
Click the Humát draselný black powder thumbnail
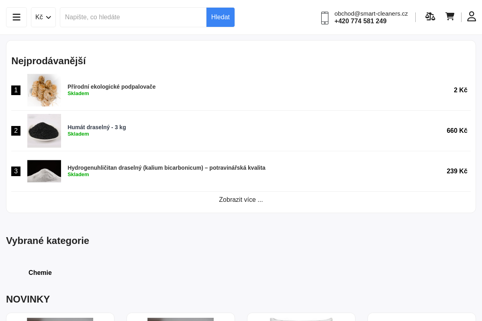pyautogui.click(x=44, y=131)
